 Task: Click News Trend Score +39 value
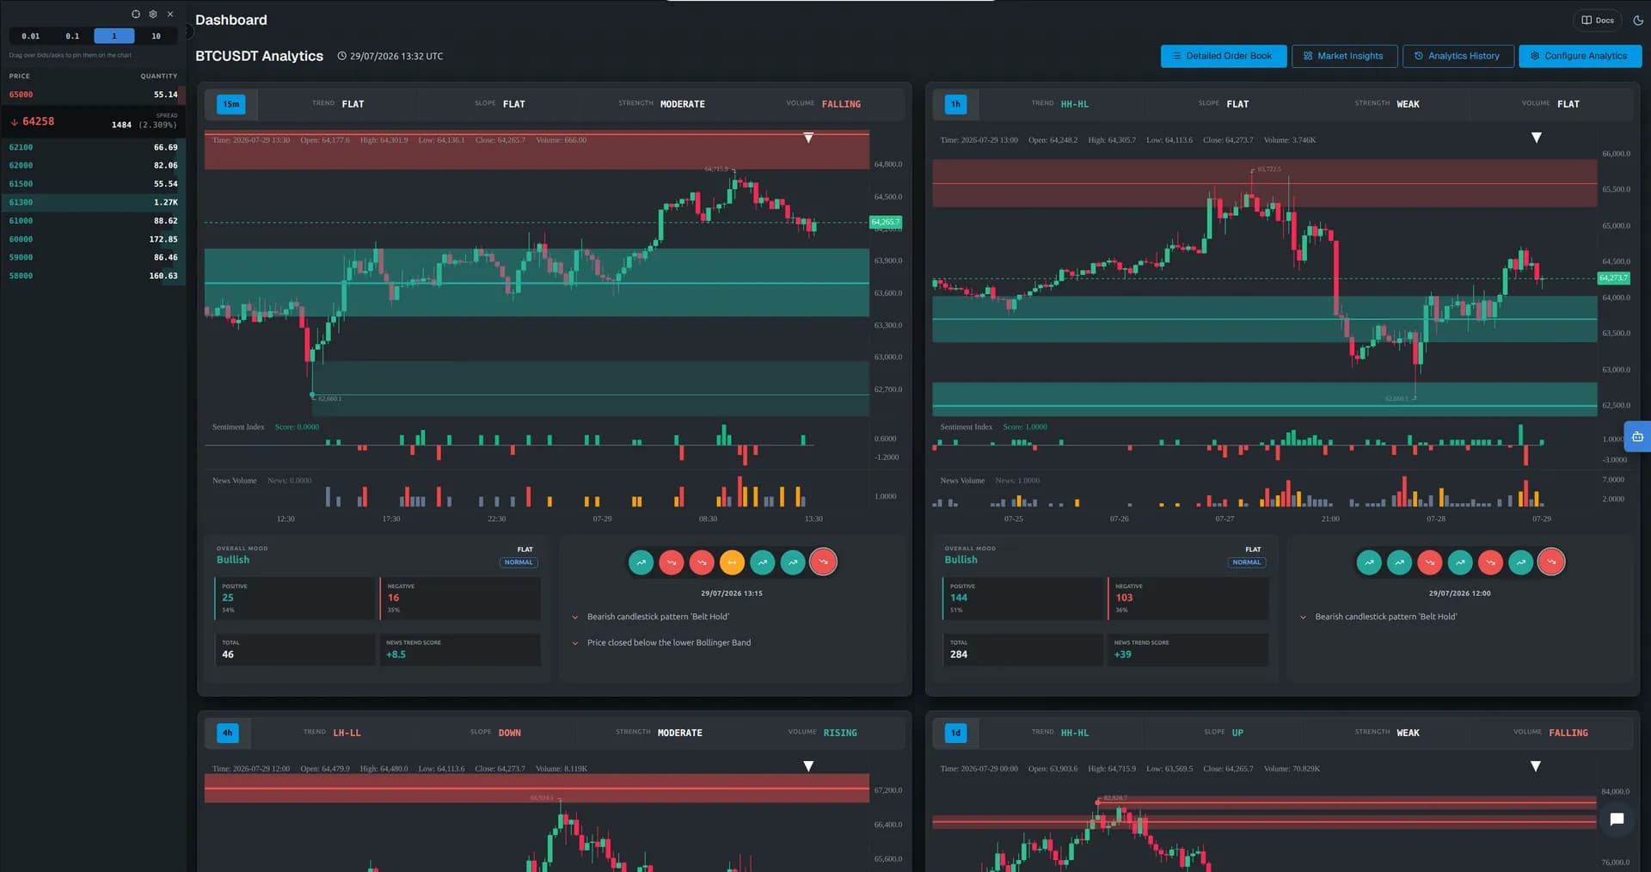pyautogui.click(x=1123, y=654)
